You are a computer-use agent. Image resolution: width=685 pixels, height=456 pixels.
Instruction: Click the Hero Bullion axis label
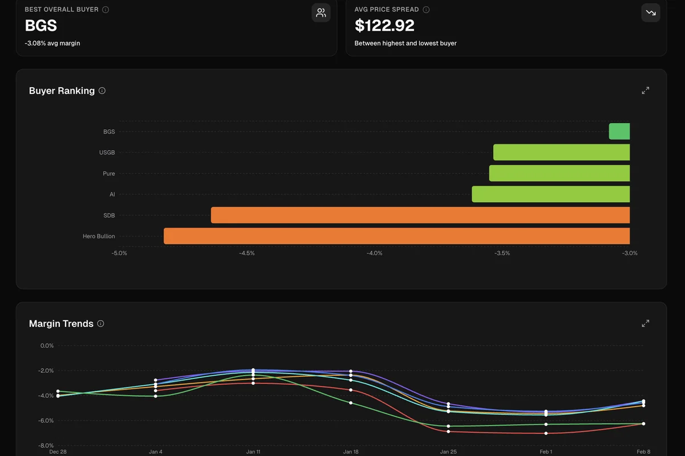[99, 236]
